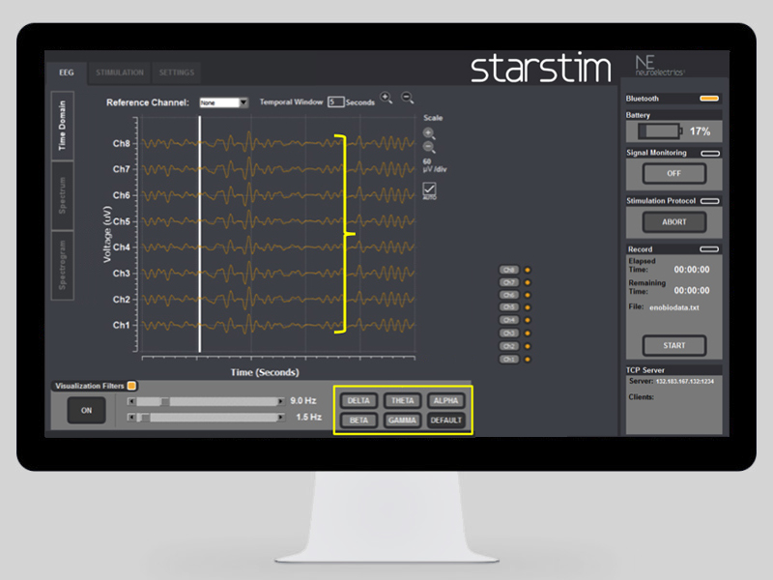Open the Reference Channel dropdown
This screenshot has height=580, width=773.
pyautogui.click(x=223, y=102)
